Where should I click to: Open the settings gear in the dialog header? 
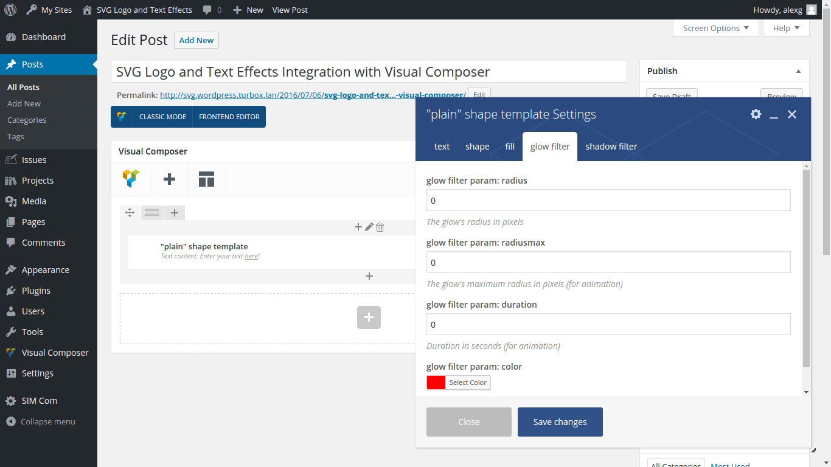(x=756, y=114)
